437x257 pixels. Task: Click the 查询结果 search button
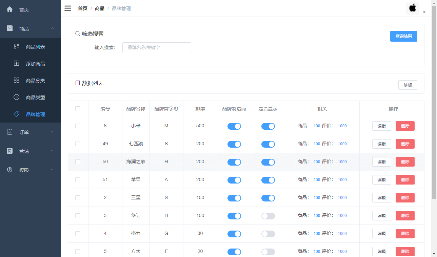[x=403, y=36]
